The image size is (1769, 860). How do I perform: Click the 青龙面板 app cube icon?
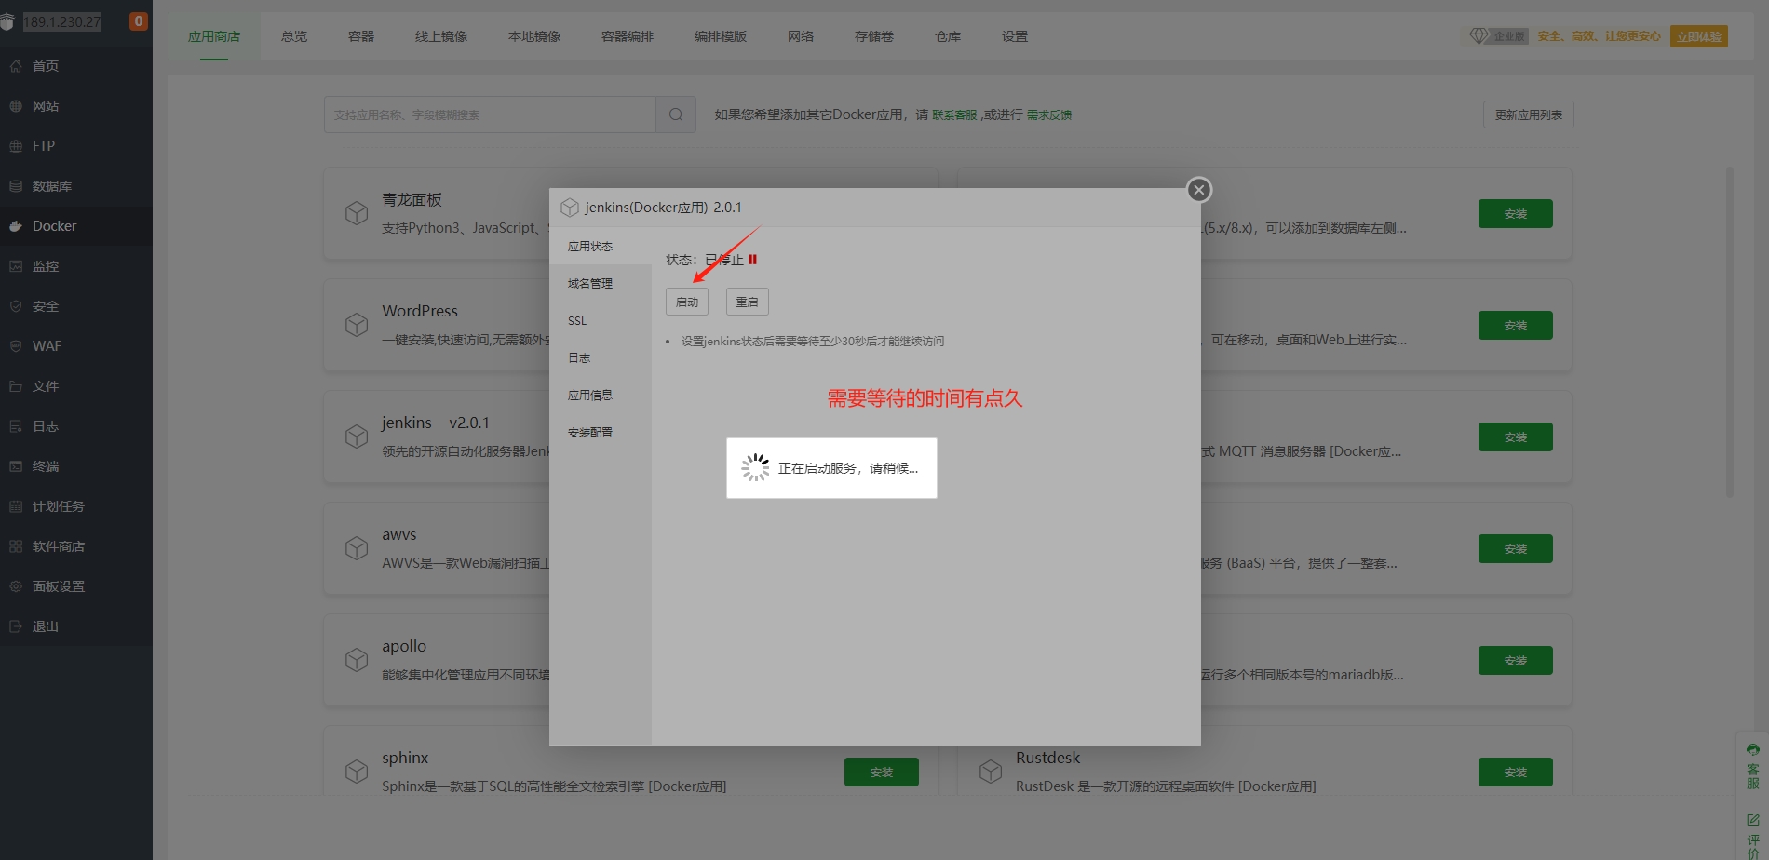click(357, 213)
